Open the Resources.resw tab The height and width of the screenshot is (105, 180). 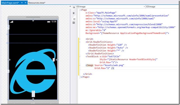tap(37, 3)
